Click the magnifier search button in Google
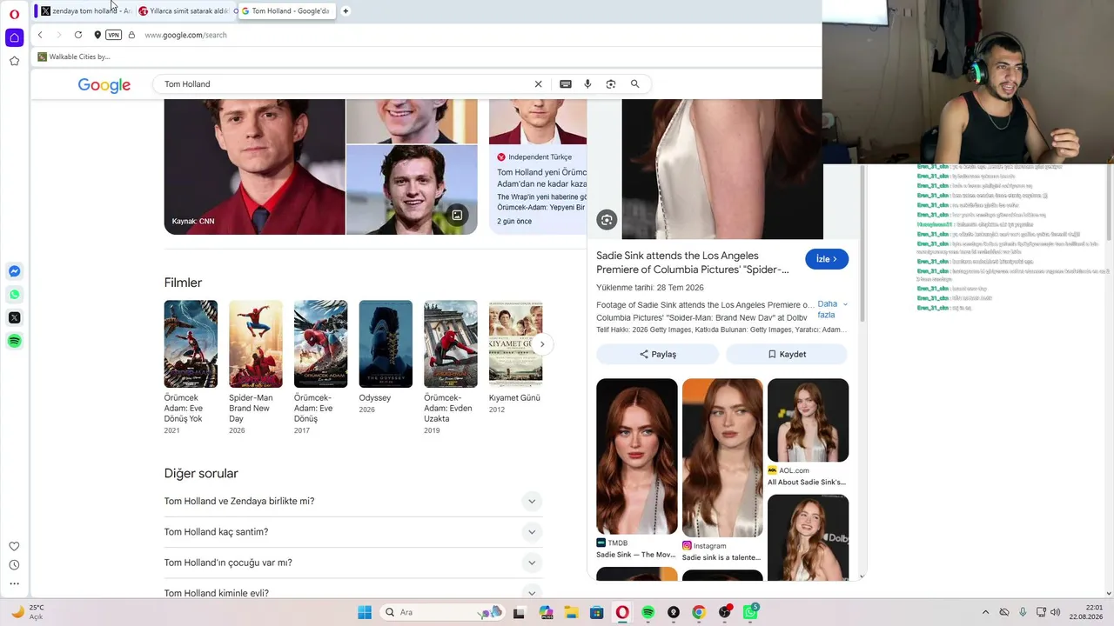The image size is (1114, 626). [x=635, y=84]
